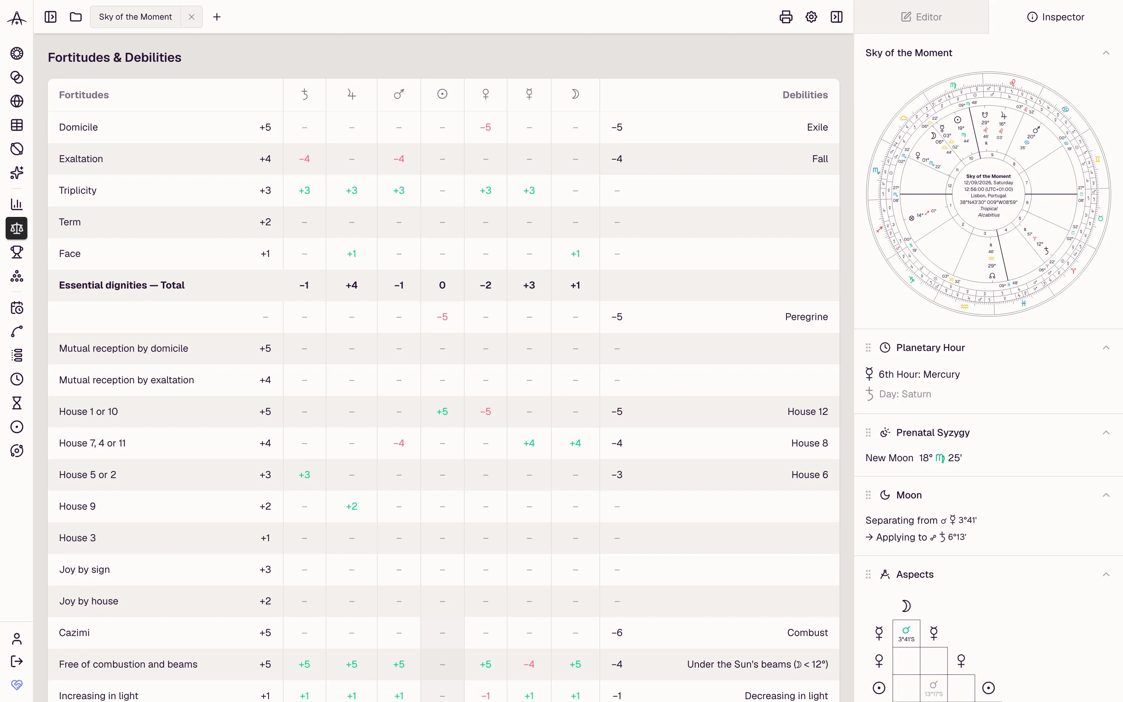Viewport: 1123px width, 702px height.
Task: Collapse the Prenatal Syzygy section
Action: [x=1106, y=433]
